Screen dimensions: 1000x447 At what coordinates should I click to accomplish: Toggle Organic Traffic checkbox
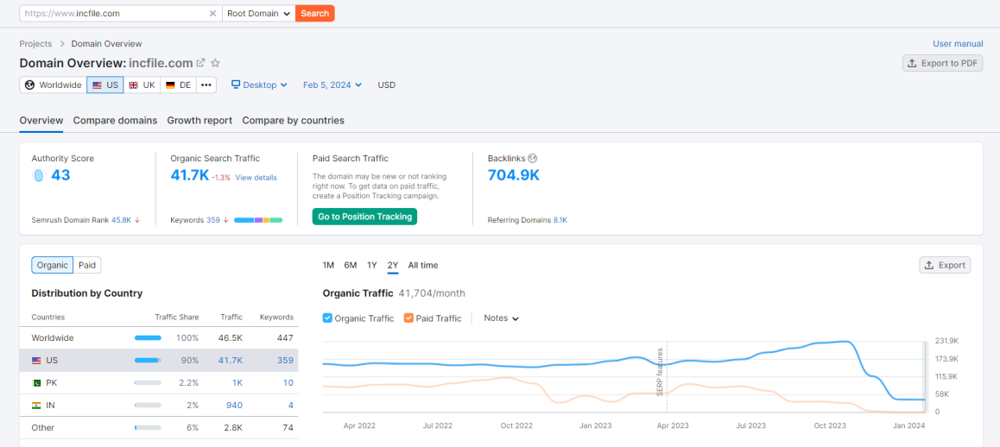tap(327, 318)
